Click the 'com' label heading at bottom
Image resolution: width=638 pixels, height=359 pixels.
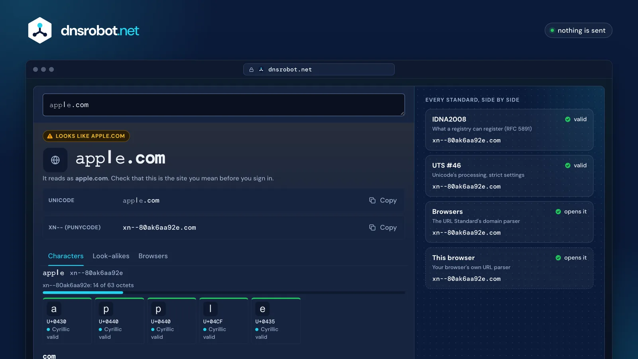tap(49, 356)
